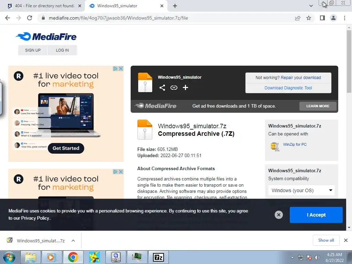Open the System compatibility OS dropdown

[x=301, y=190]
